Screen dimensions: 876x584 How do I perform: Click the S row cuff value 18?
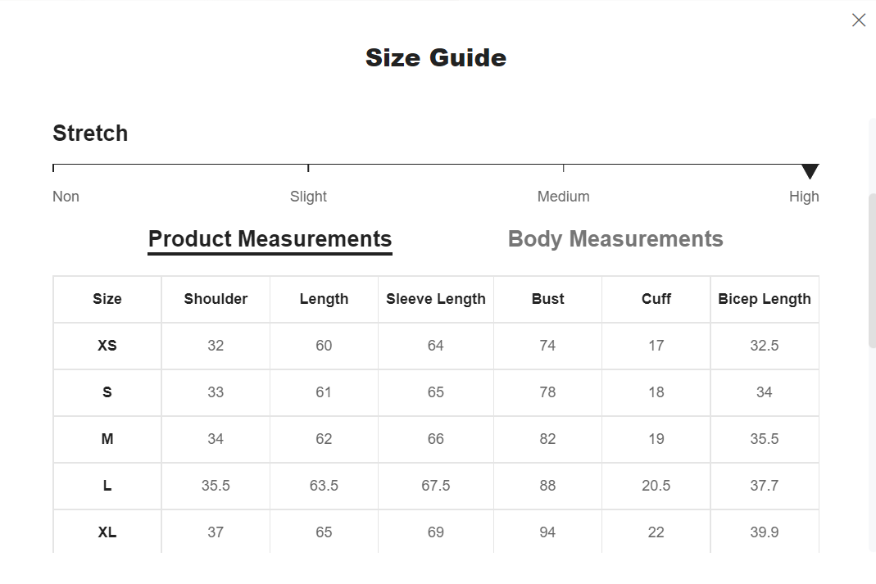point(656,392)
